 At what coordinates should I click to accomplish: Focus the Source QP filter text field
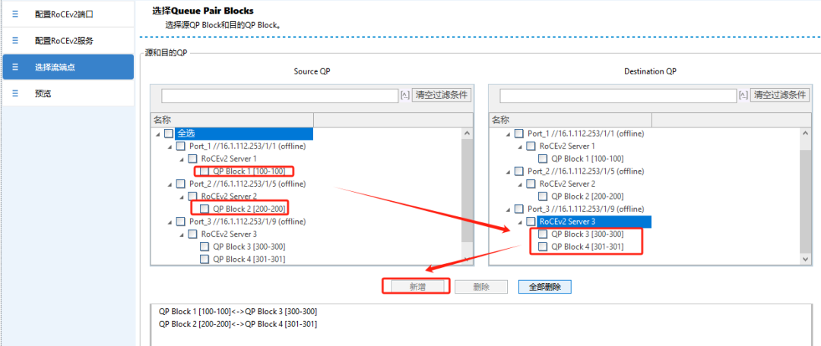[280, 96]
